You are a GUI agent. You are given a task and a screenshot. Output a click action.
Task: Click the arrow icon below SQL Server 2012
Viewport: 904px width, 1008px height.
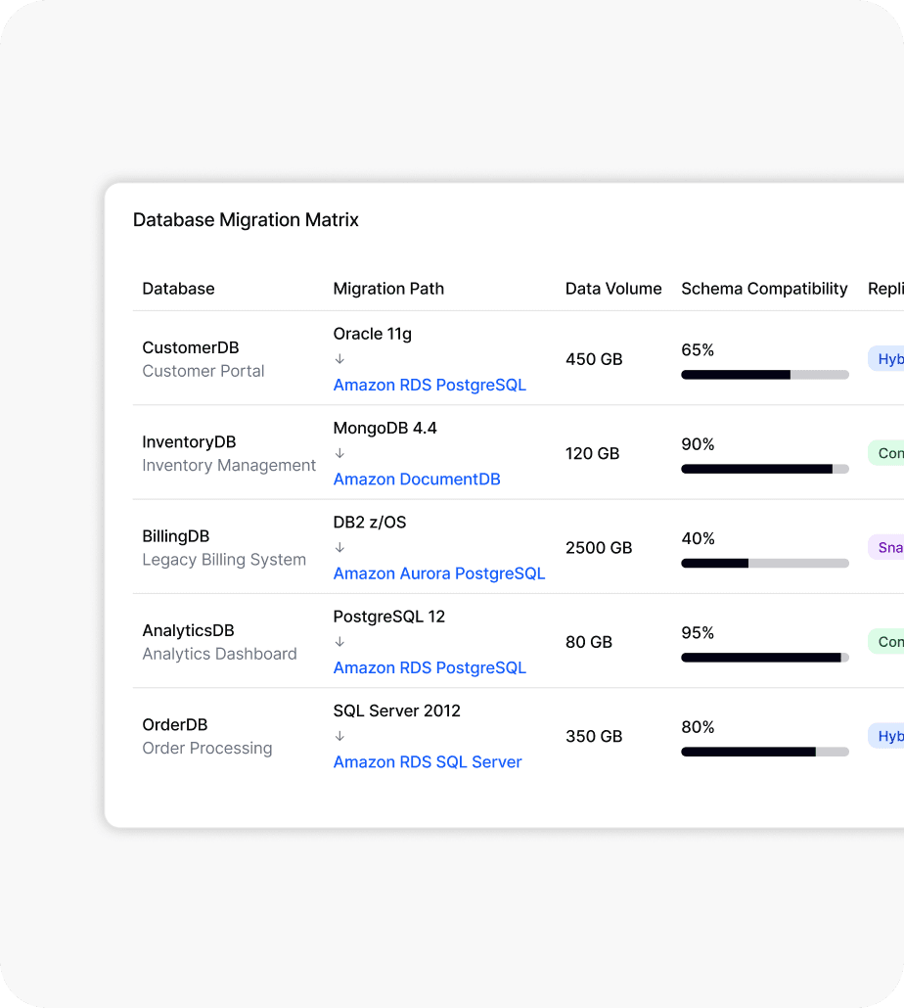339,736
